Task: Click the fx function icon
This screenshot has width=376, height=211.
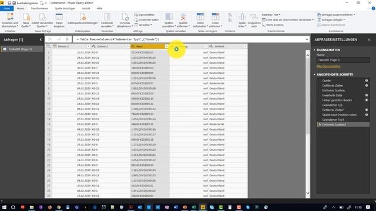Action: [67, 39]
